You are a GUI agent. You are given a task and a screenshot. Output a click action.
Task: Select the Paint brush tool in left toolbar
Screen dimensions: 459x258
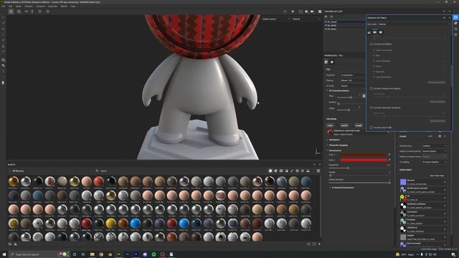(3, 17)
